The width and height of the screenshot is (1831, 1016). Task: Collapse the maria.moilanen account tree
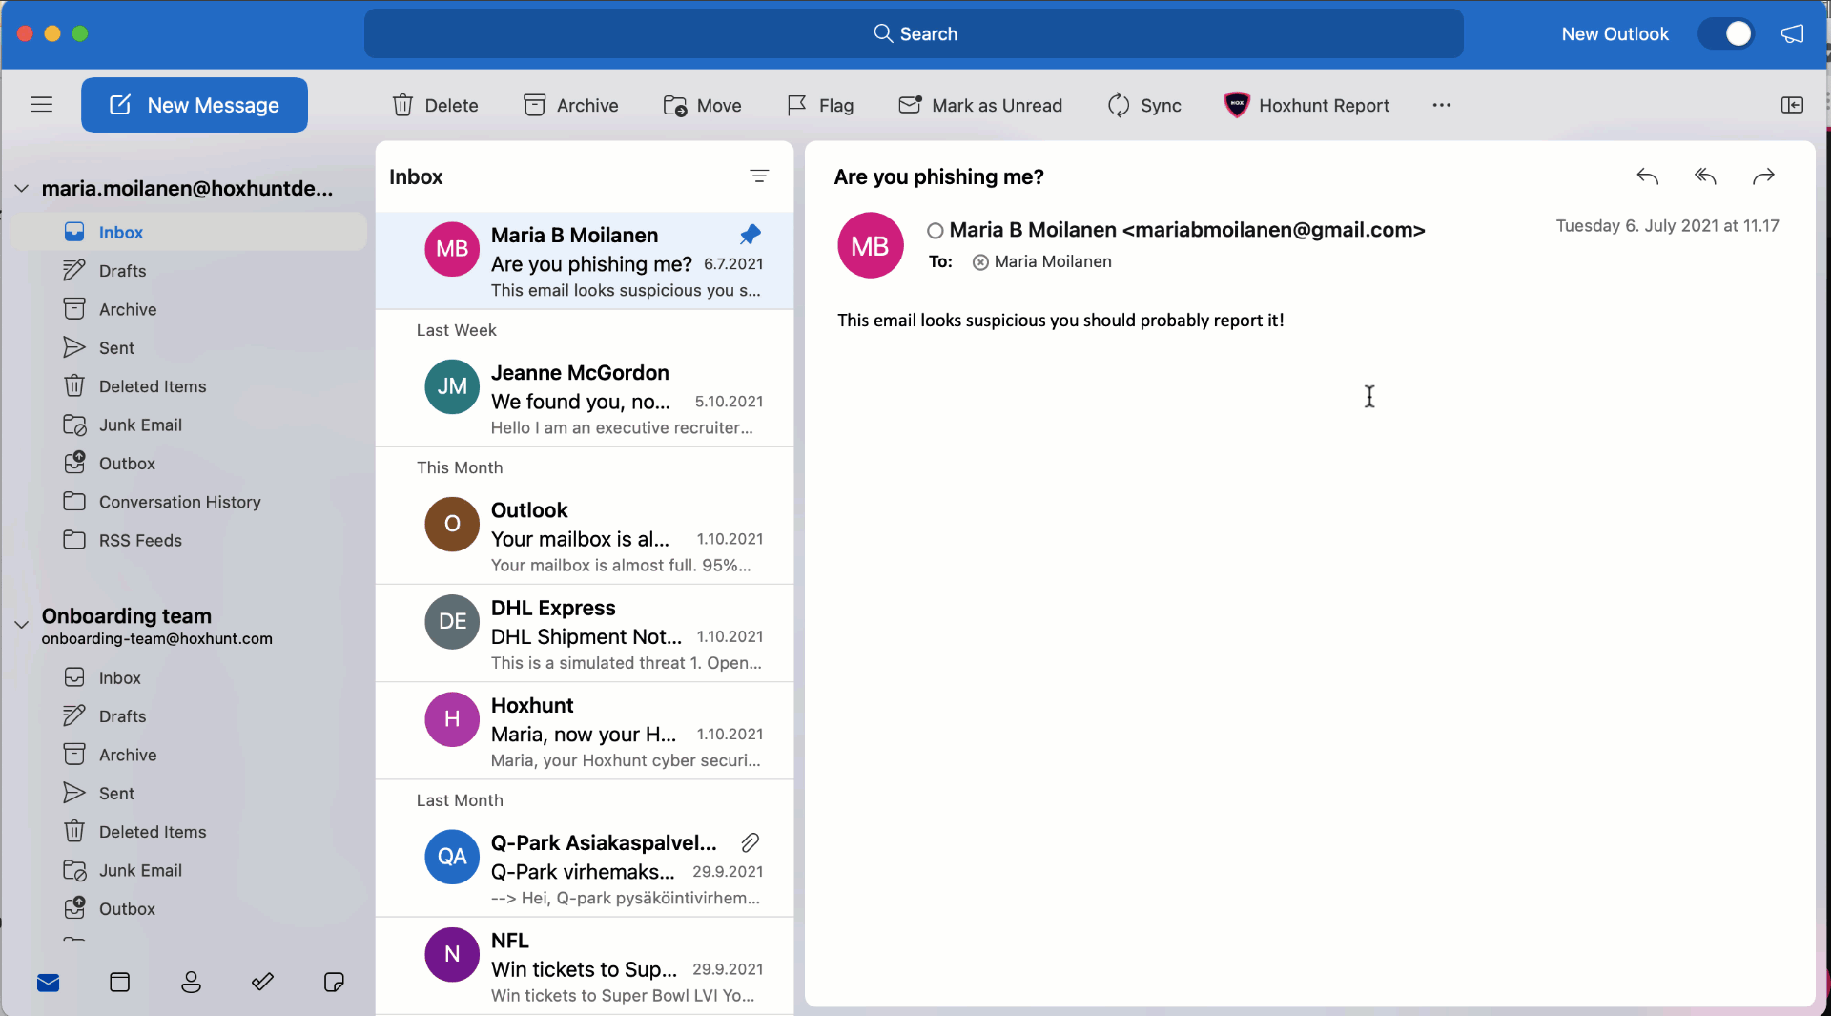click(x=21, y=189)
